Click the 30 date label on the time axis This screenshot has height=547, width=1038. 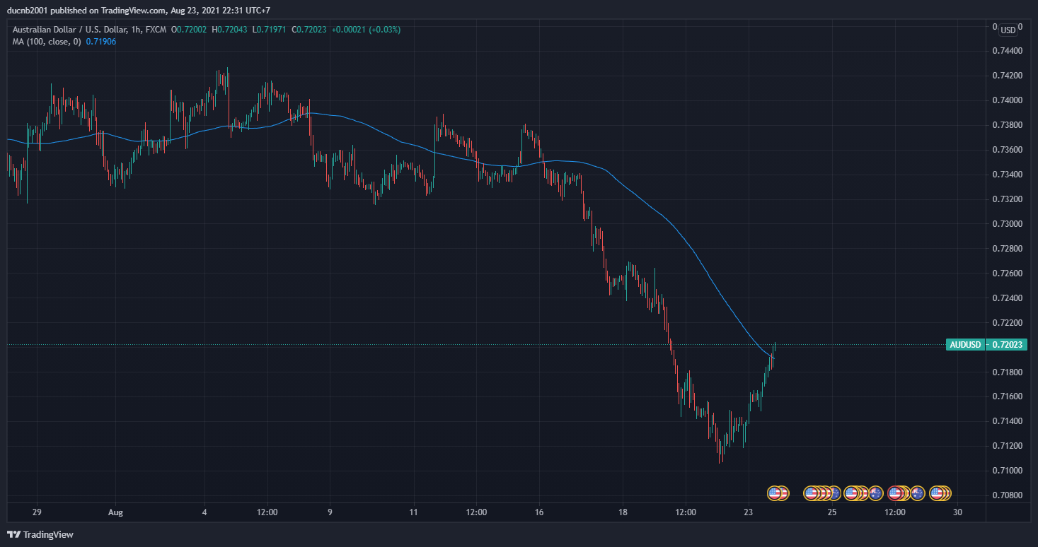point(957,512)
